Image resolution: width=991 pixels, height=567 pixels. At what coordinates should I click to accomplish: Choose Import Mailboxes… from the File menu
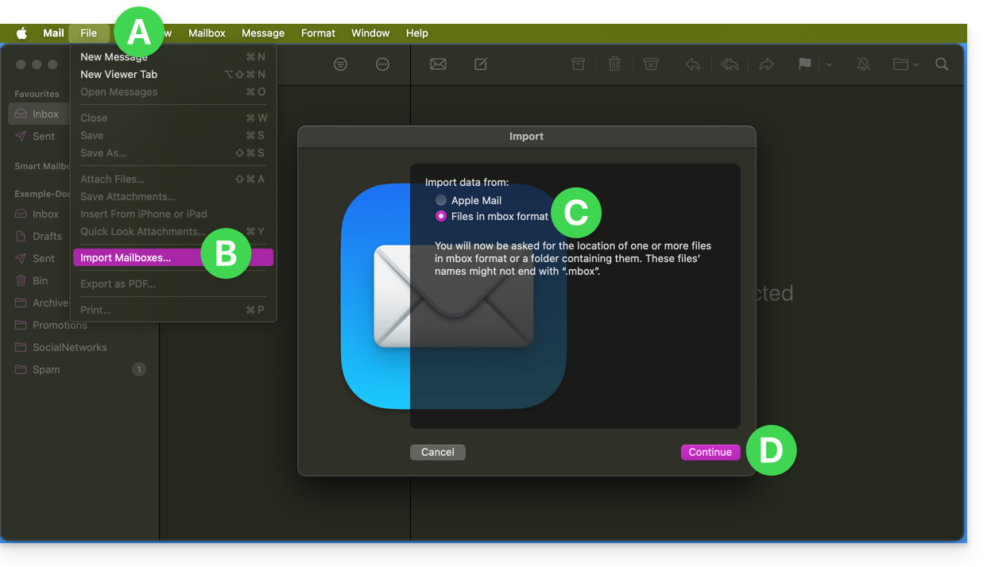(x=126, y=257)
